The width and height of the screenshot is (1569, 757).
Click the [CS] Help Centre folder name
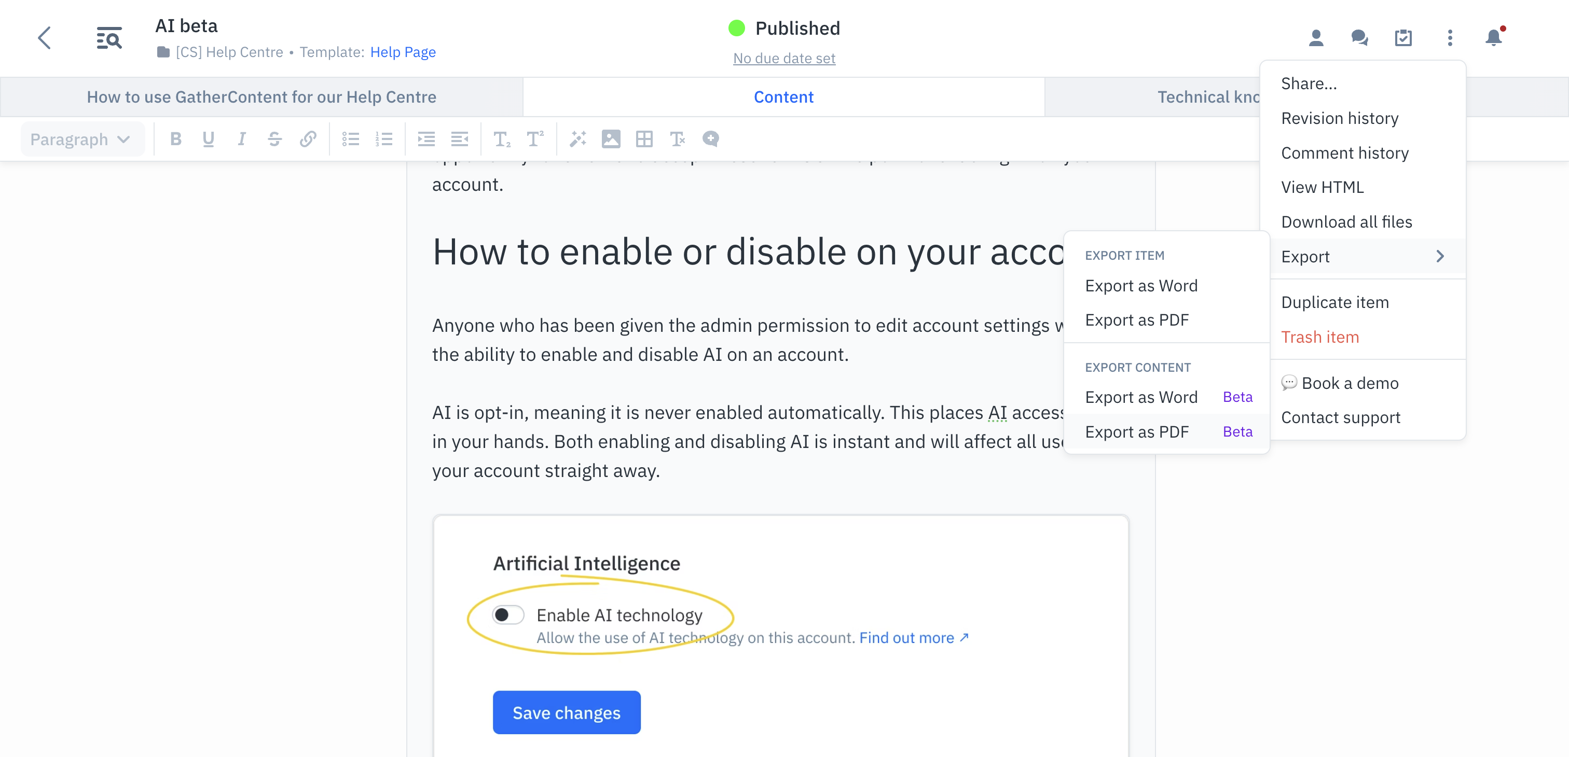(x=230, y=52)
